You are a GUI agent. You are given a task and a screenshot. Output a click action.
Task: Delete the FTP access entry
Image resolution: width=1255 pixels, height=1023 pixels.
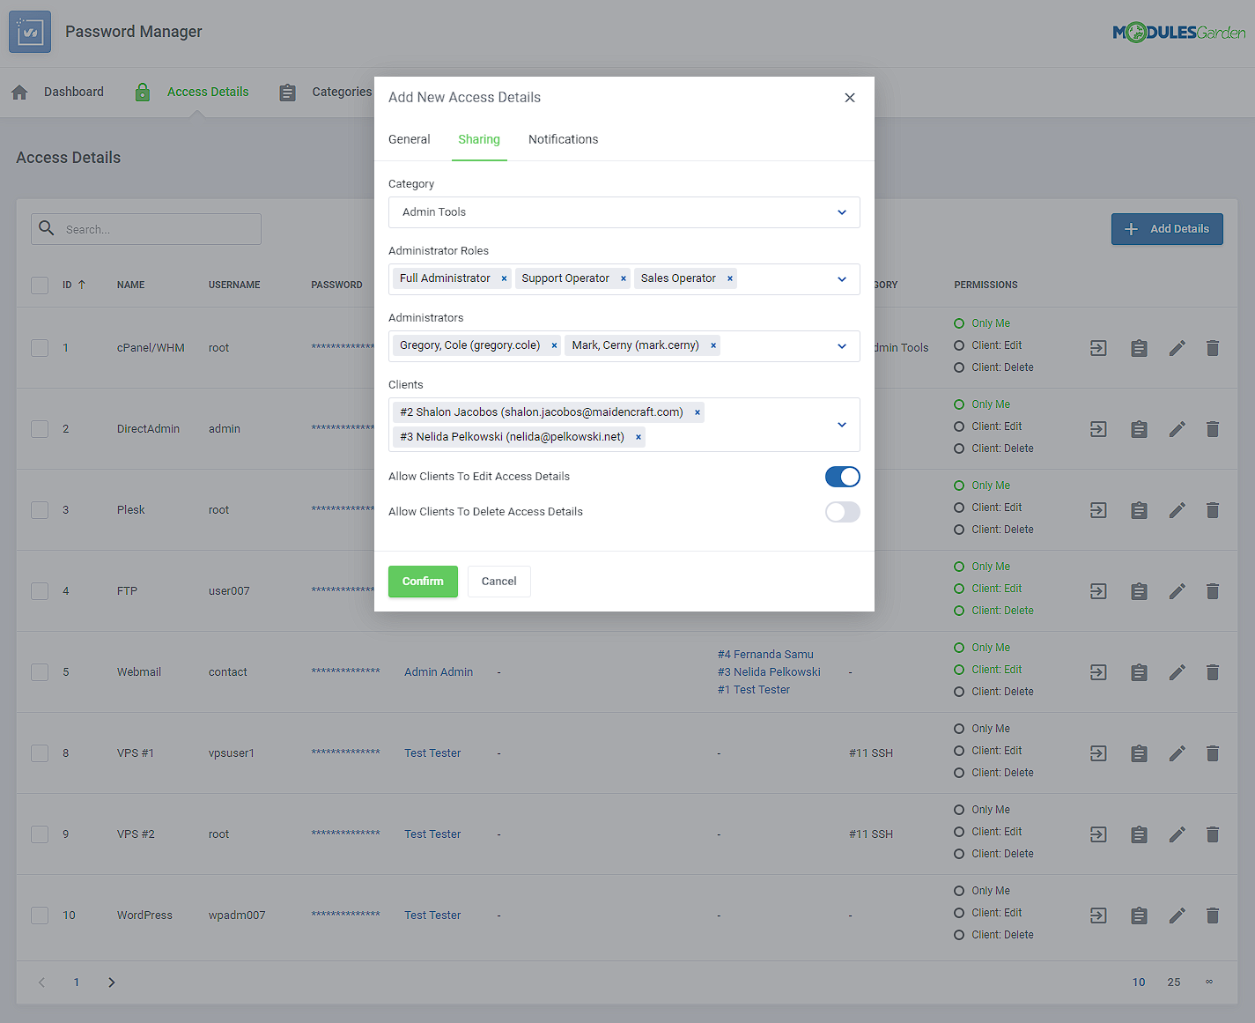coord(1213,590)
